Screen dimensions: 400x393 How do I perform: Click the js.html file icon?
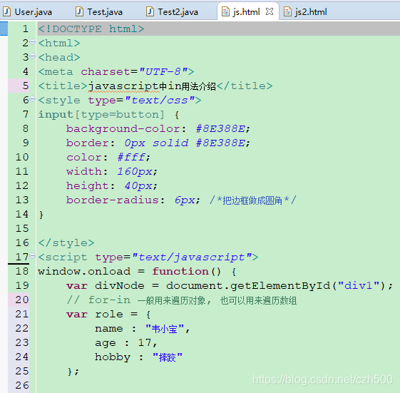pos(225,11)
